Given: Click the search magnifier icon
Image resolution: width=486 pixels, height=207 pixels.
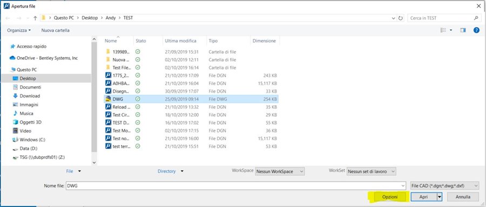Looking at the screenshot, I should point(476,18).
